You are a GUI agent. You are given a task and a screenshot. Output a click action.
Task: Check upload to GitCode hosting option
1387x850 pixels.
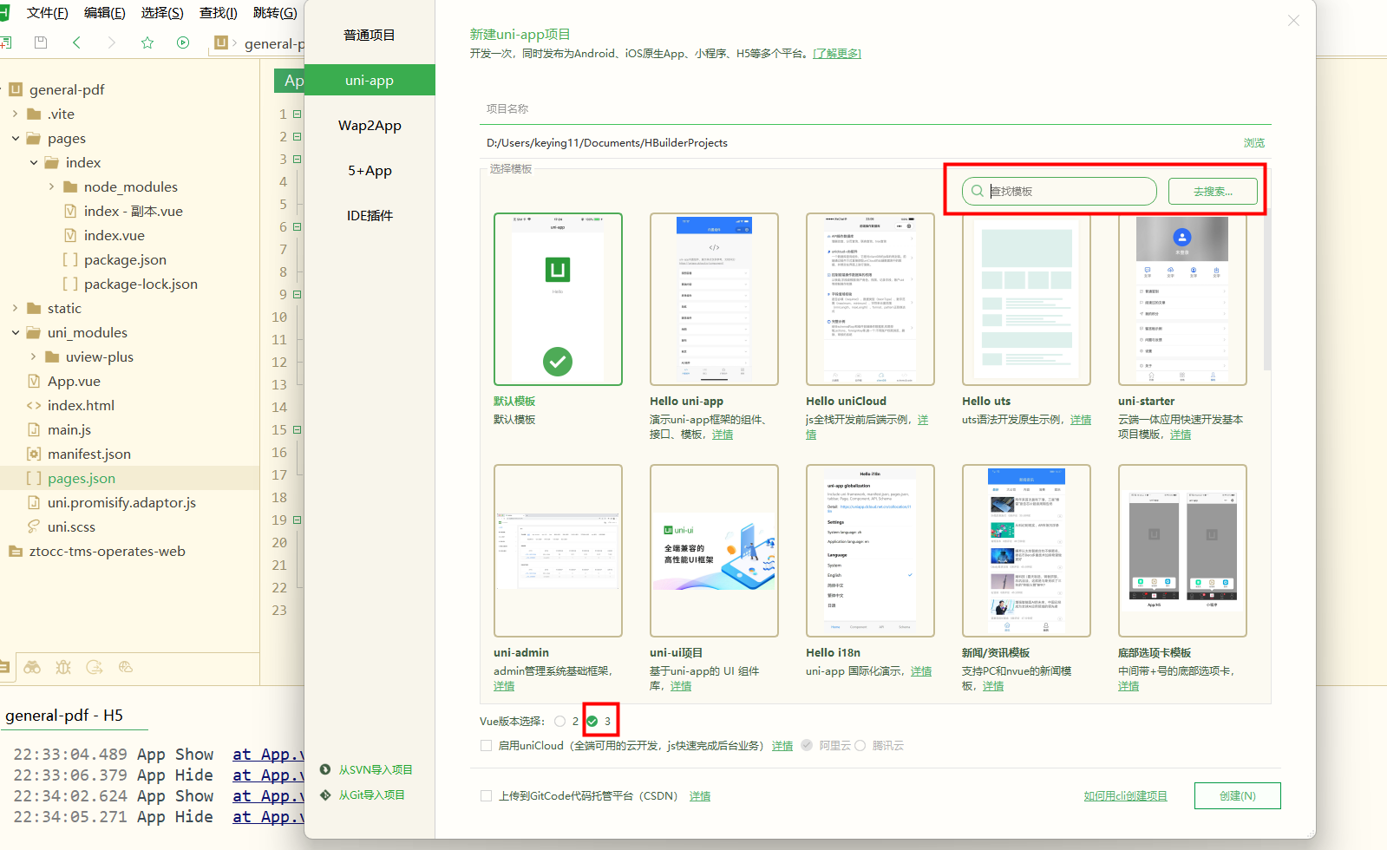pyautogui.click(x=486, y=795)
